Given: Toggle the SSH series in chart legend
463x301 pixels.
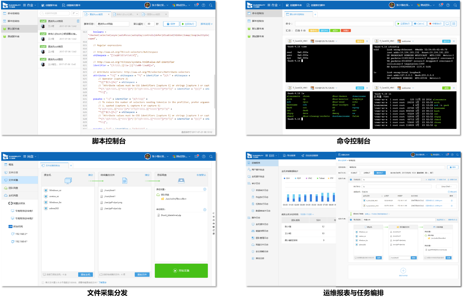Looking at the screenshot, I should (x=286, y=178).
